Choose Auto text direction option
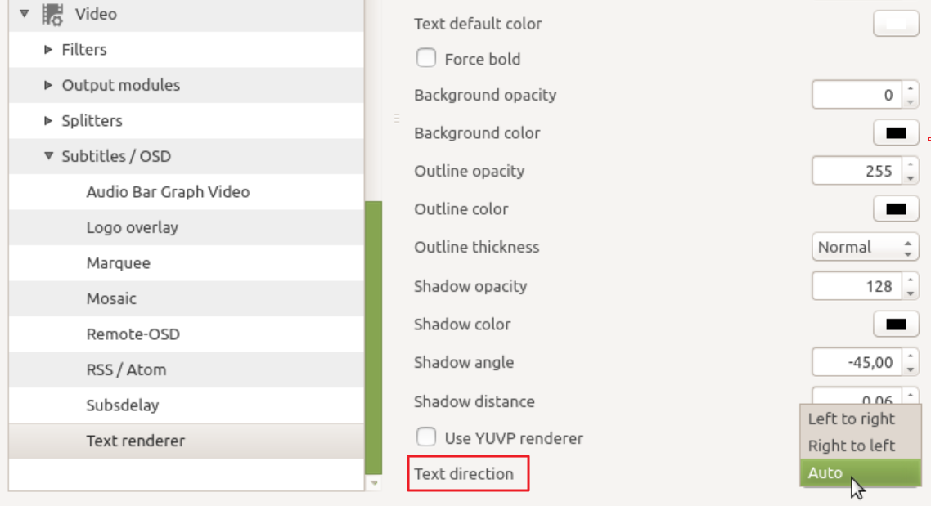 pos(861,472)
